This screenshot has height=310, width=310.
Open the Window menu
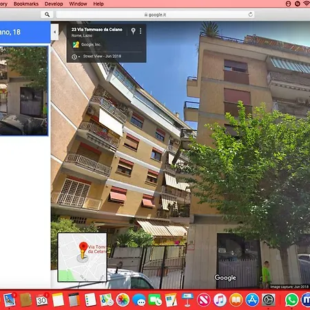[x=78, y=4]
